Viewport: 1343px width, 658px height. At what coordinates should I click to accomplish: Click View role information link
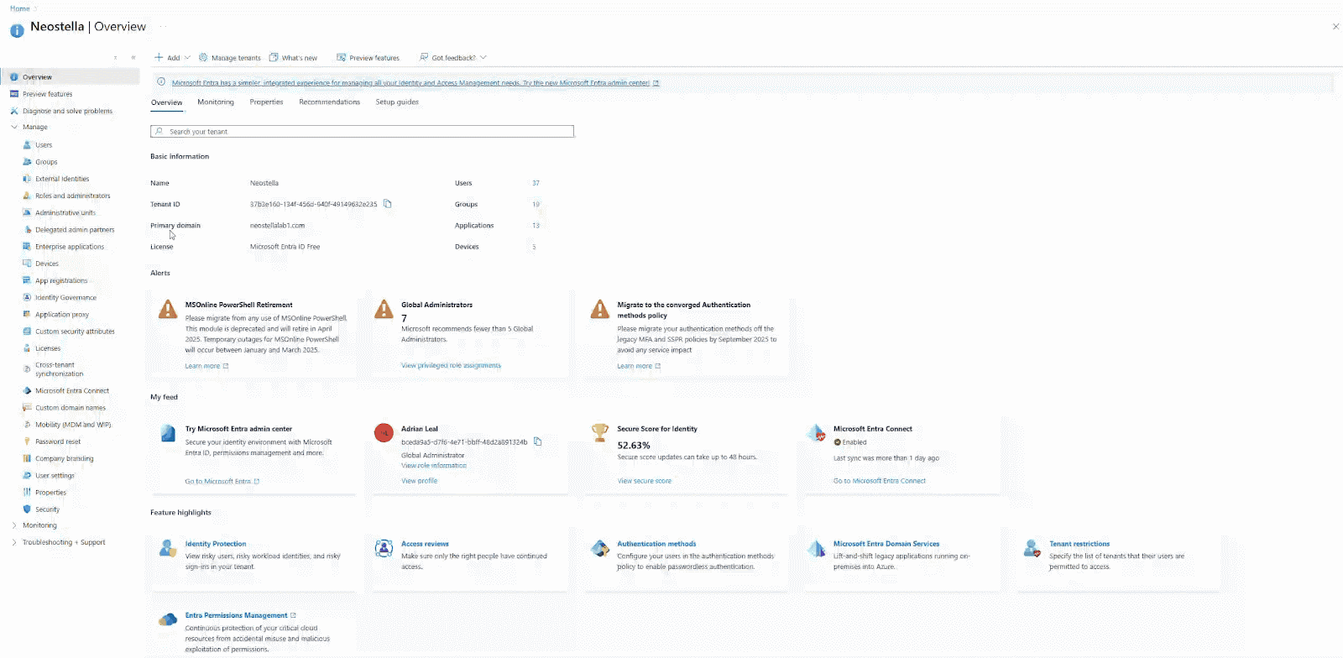pos(434,466)
